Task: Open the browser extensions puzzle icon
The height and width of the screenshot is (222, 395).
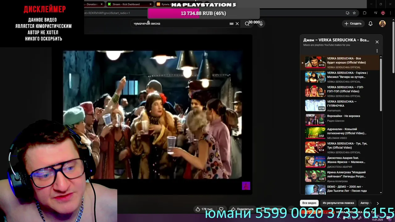Action: (x=365, y=13)
